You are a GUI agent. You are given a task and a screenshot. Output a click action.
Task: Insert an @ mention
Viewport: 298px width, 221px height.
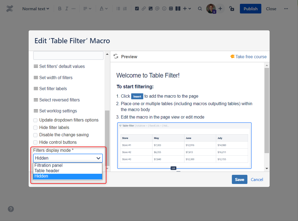coord(158,9)
